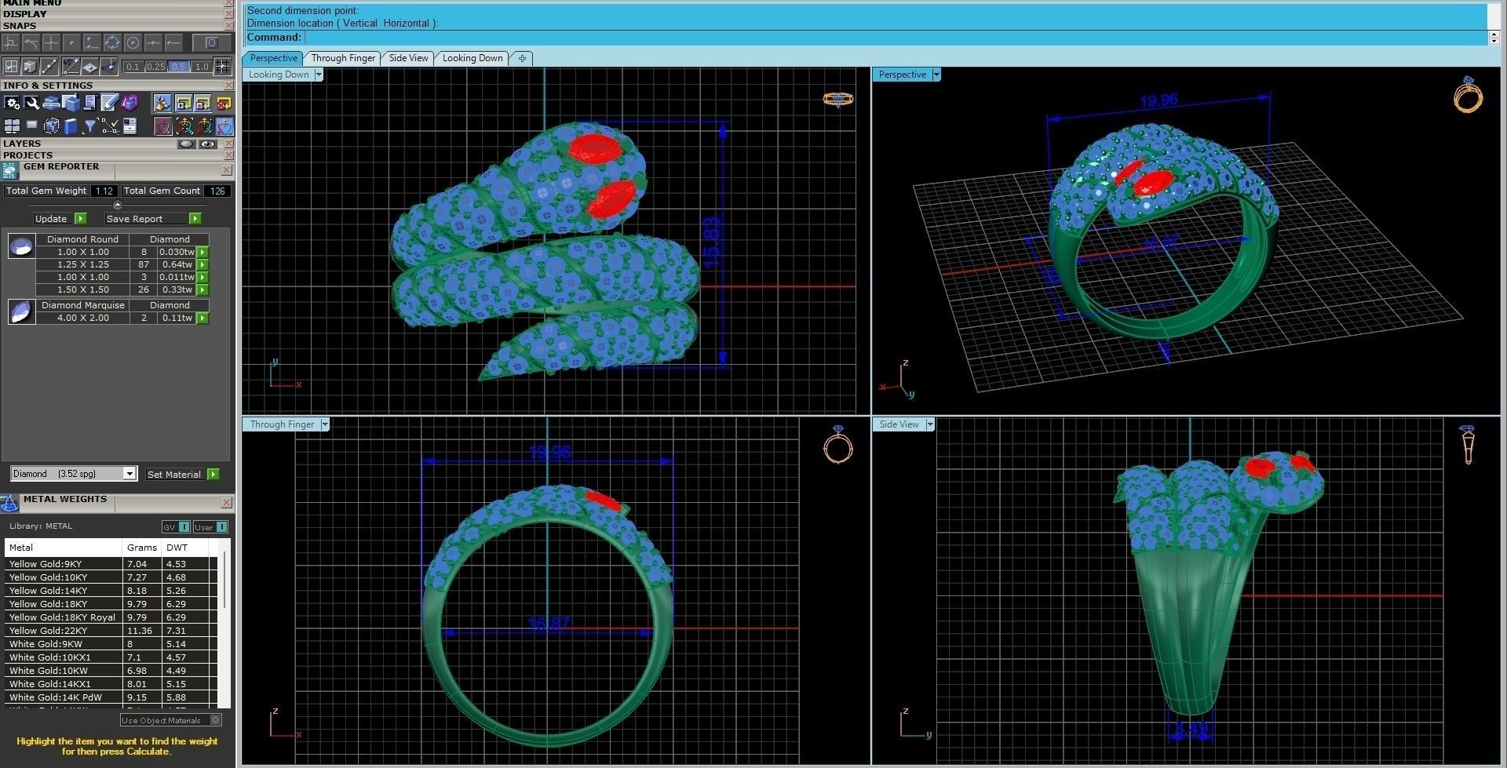Viewport: 1507px width, 768px height.
Task: Click the Update button in Gem Reporter
Action: (x=60, y=219)
